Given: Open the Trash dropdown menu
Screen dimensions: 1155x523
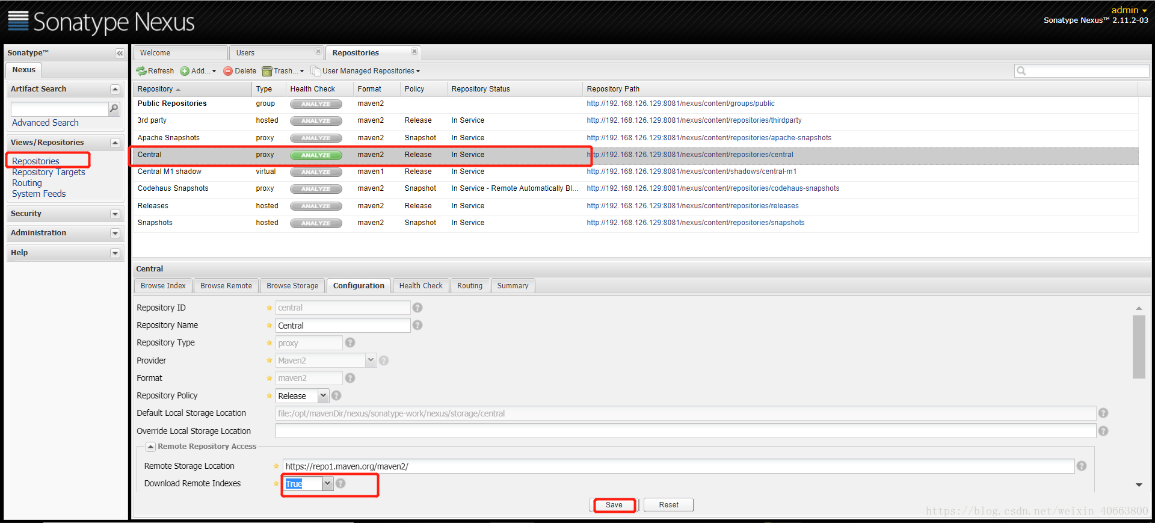Looking at the screenshot, I should [283, 71].
